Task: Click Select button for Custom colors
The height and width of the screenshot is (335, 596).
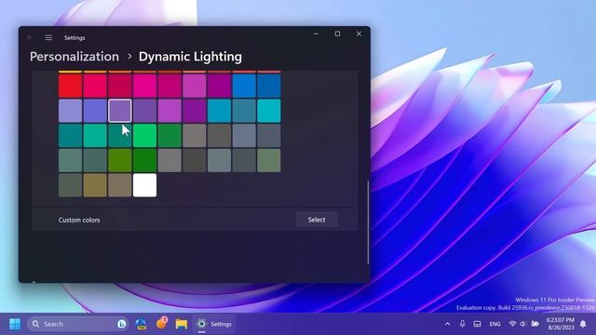Action: [x=317, y=220]
